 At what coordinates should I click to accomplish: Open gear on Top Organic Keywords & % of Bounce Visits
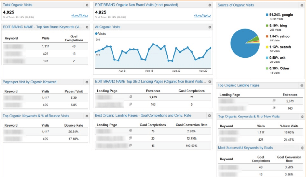87,116
